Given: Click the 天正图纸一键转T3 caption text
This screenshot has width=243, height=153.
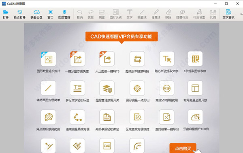Looking at the screenshot, I should point(107,71).
